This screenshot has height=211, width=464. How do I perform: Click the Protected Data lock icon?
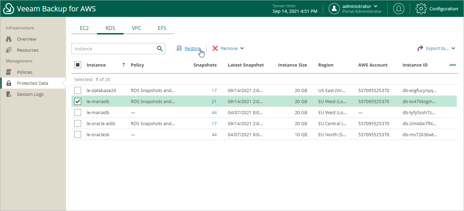click(9, 83)
